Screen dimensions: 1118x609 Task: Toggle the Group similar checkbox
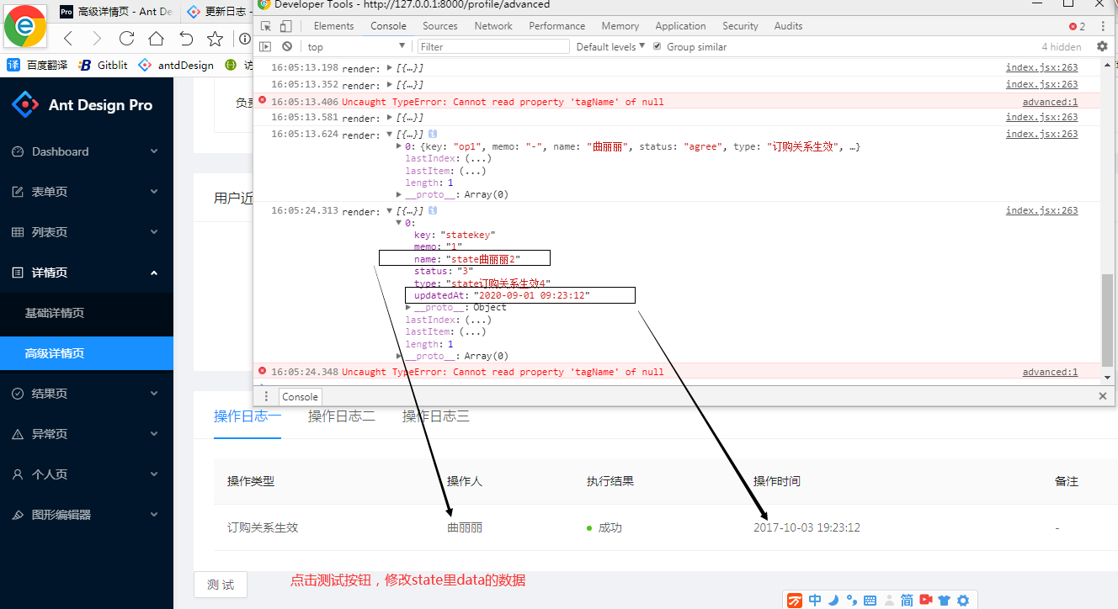[657, 46]
